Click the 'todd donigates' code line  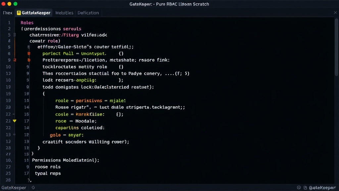point(98,87)
